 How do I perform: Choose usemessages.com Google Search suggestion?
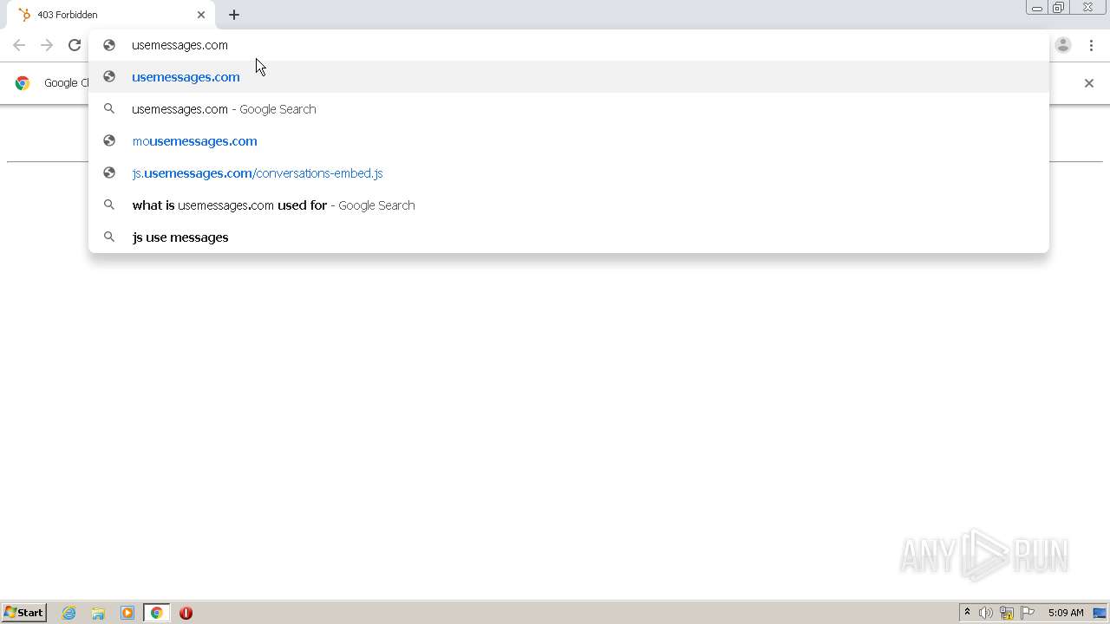tap(569, 109)
